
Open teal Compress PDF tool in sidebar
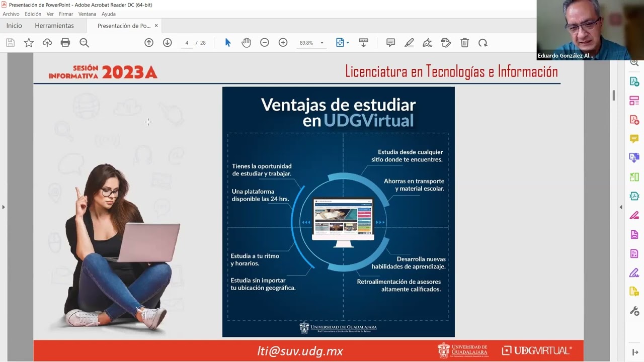[634, 196]
